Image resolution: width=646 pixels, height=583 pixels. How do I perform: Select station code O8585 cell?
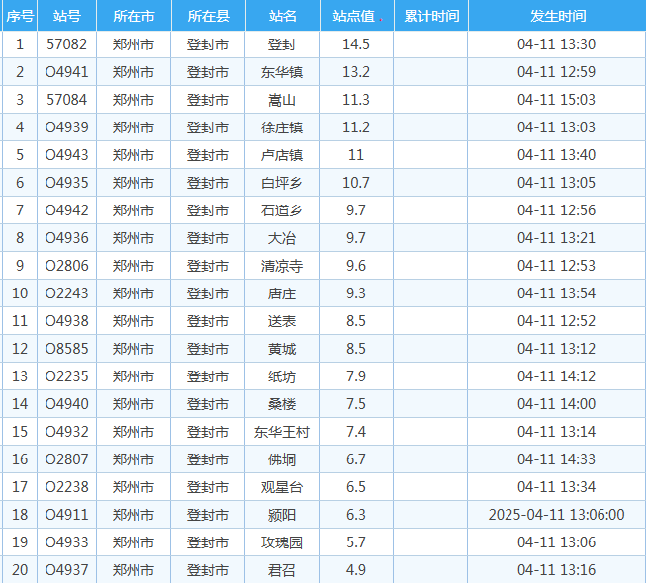click(x=67, y=349)
